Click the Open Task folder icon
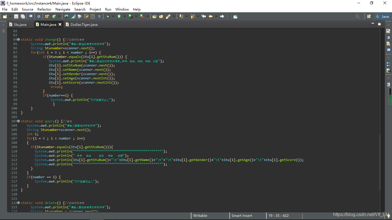The height and width of the screenshot is (220, 392). (161, 16)
